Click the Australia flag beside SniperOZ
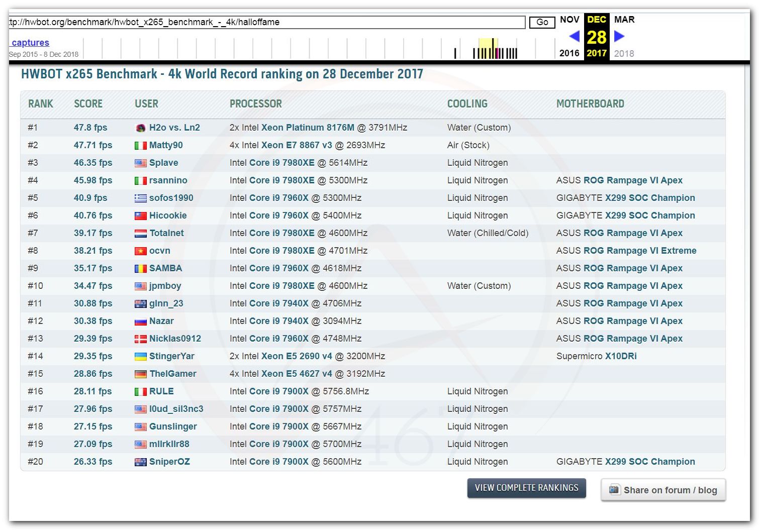Image resolution: width=759 pixels, height=530 pixels. [x=141, y=462]
